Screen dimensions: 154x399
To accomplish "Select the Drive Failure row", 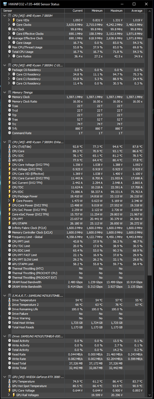I will 73,314.
